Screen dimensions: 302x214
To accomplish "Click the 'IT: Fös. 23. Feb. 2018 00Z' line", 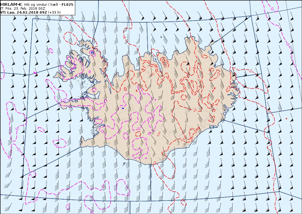I will tap(23, 8).
